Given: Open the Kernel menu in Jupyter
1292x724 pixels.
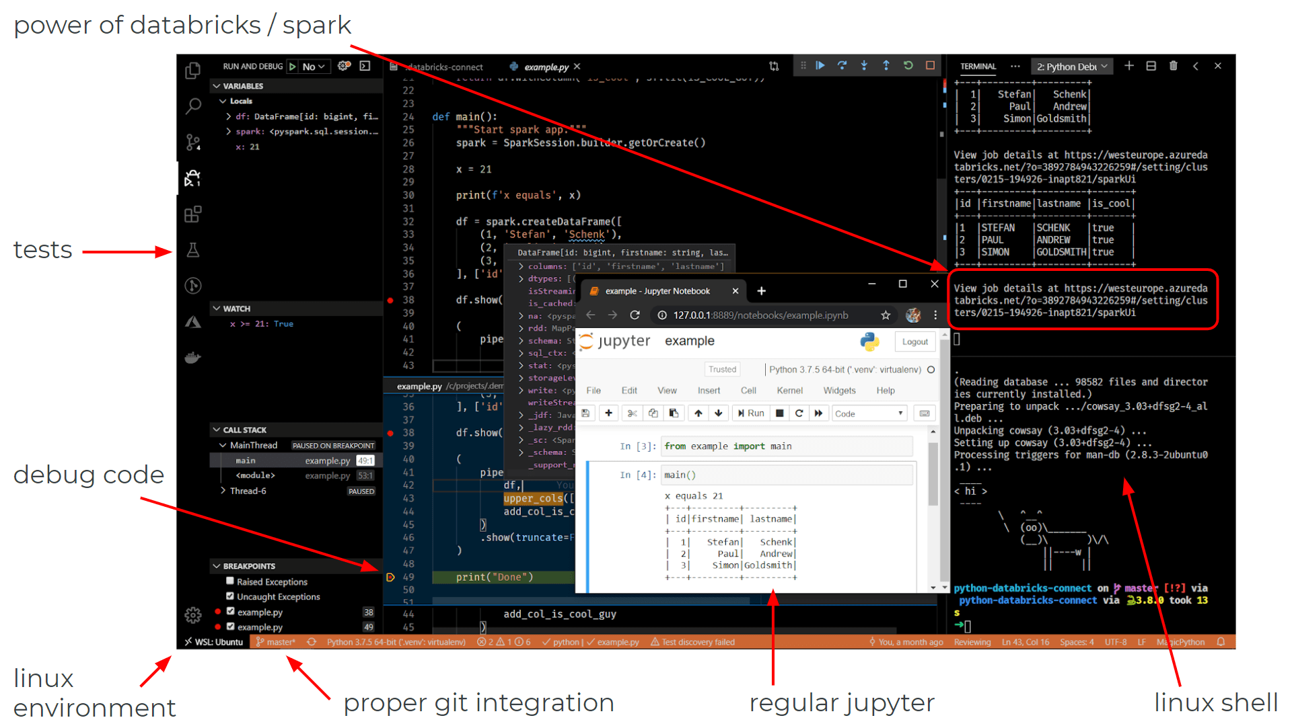Looking at the screenshot, I should pos(789,391).
